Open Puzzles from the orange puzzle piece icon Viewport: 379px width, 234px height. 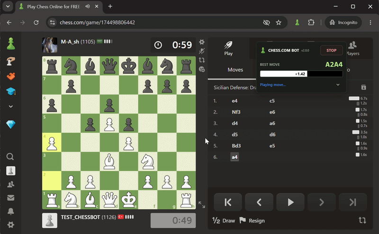(10, 77)
